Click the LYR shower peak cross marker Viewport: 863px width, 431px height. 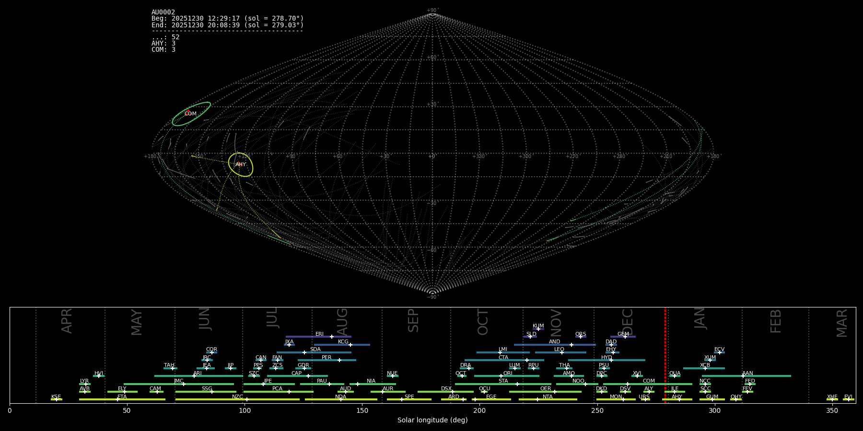86,384
